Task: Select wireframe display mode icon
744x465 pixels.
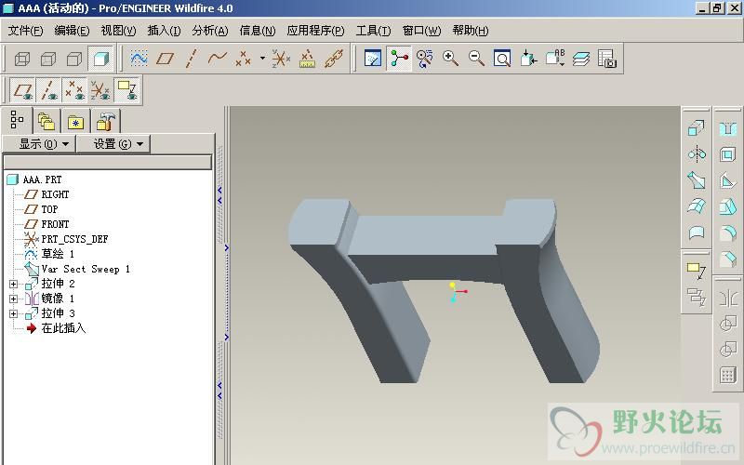Action: [x=22, y=59]
